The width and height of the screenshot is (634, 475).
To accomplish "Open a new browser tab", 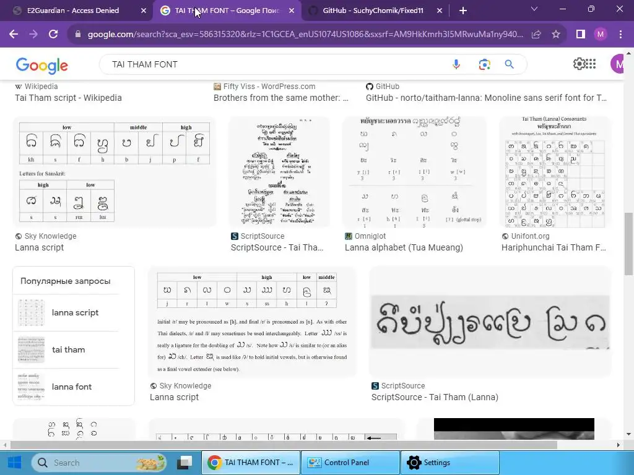I will [463, 11].
